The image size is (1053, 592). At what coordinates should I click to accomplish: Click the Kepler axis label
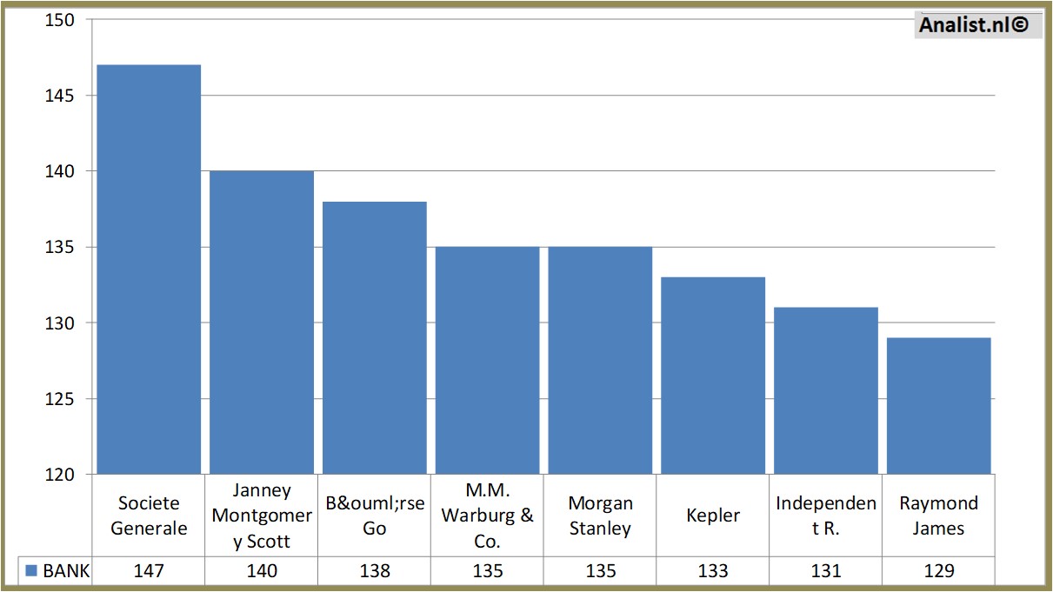coord(713,516)
